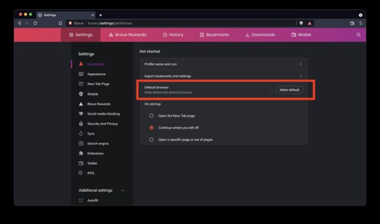This screenshot has width=380, height=224.
Task: Select 'Continue where you left off' radio option
Action: click(x=151, y=127)
